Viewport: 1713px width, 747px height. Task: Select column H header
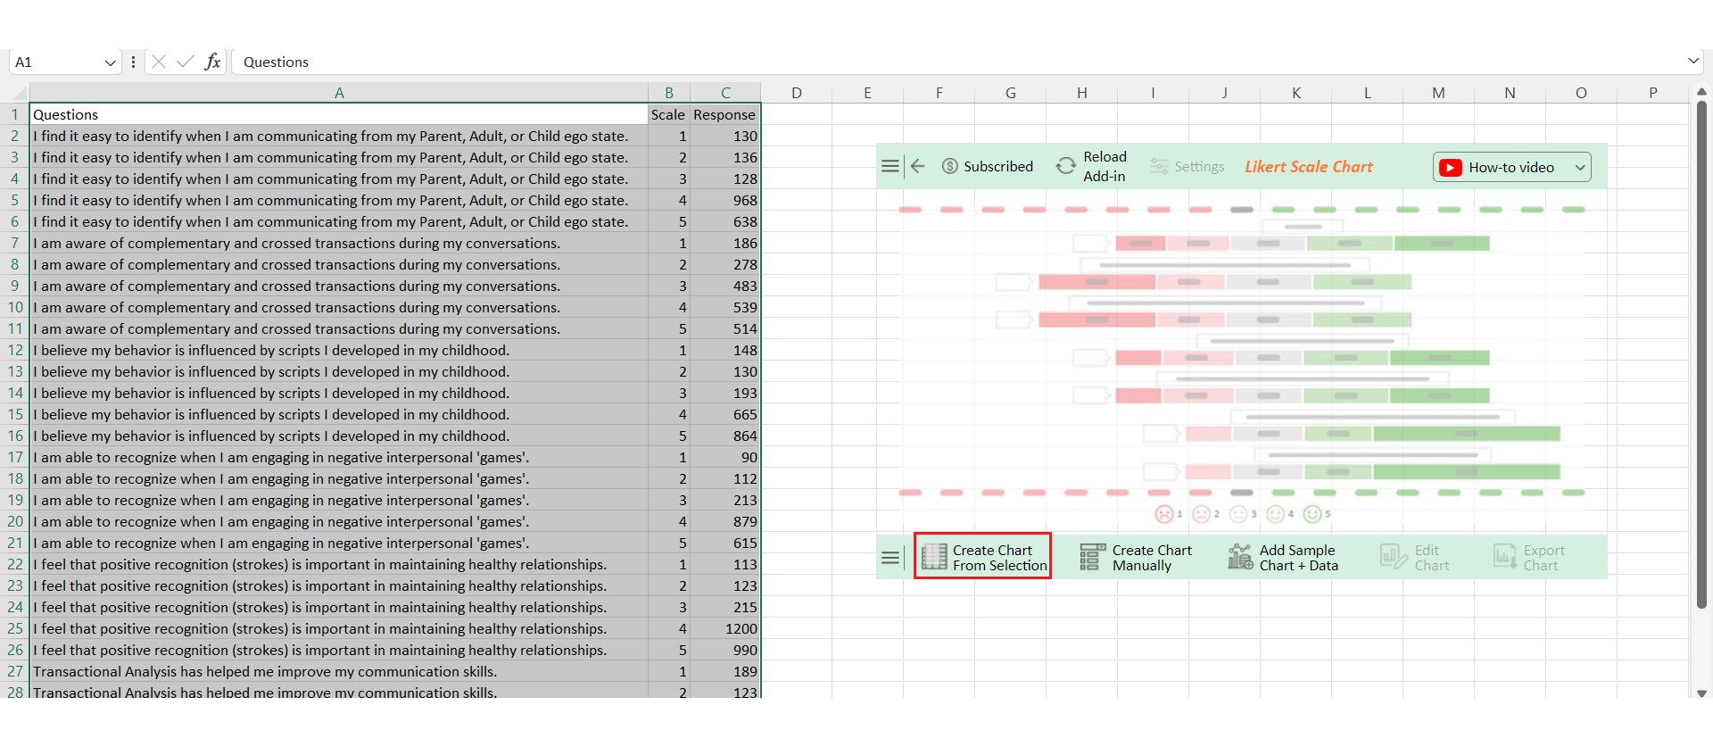1081,93
